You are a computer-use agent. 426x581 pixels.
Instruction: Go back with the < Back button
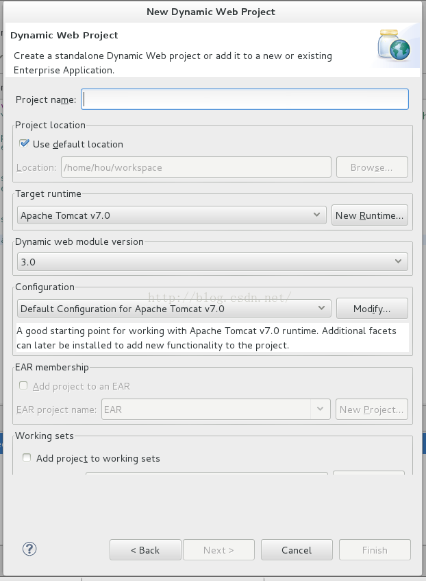click(x=145, y=550)
